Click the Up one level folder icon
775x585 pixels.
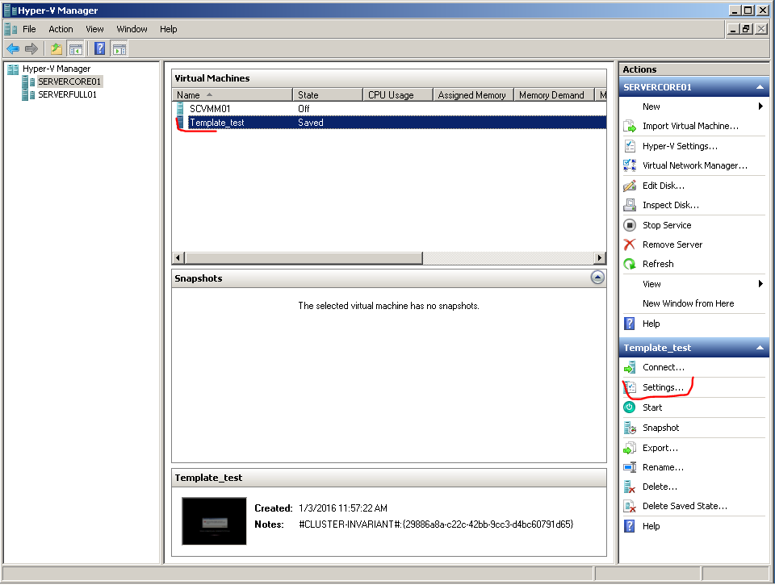tap(57, 48)
